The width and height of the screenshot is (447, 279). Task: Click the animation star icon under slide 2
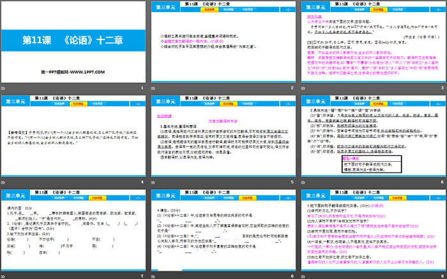point(153,88)
